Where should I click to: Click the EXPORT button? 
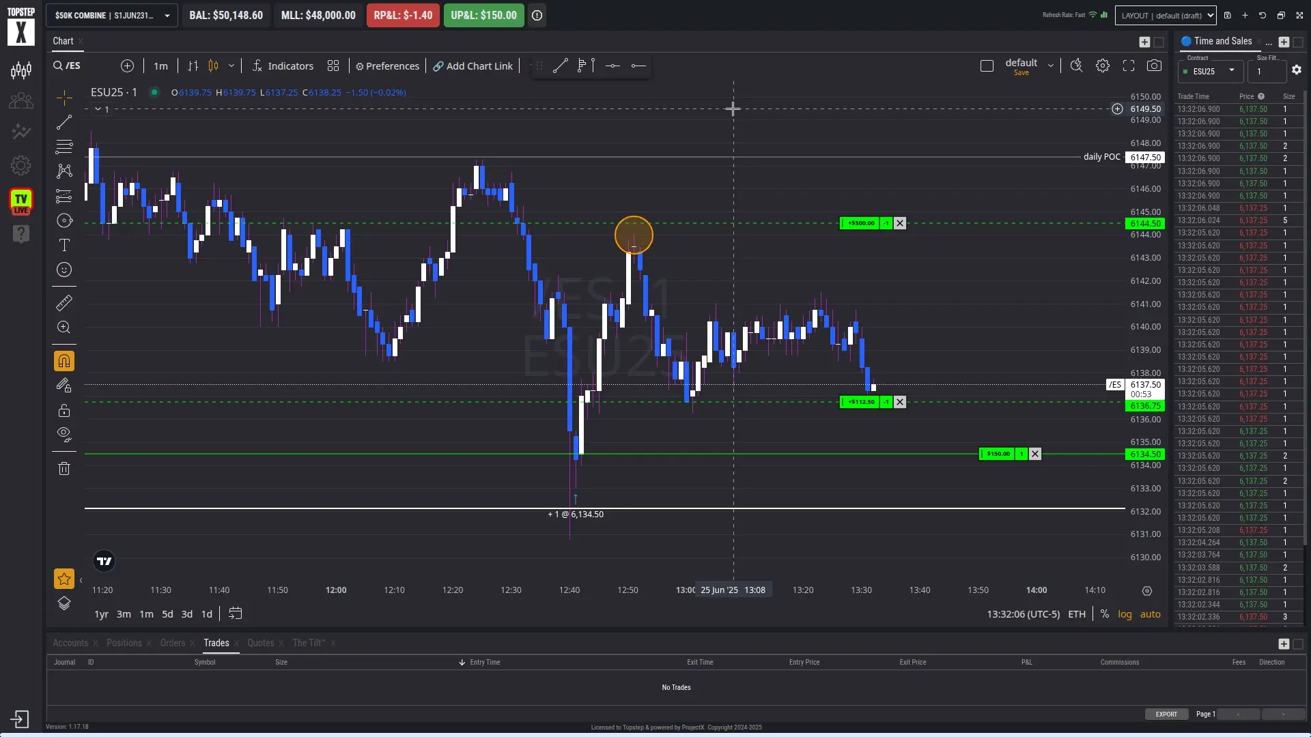[1166, 714]
